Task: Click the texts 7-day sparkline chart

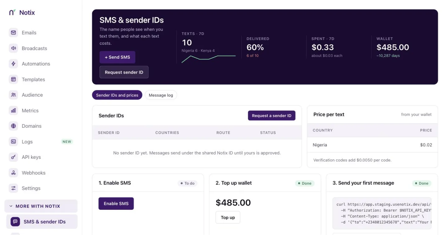Action: click(x=208, y=58)
